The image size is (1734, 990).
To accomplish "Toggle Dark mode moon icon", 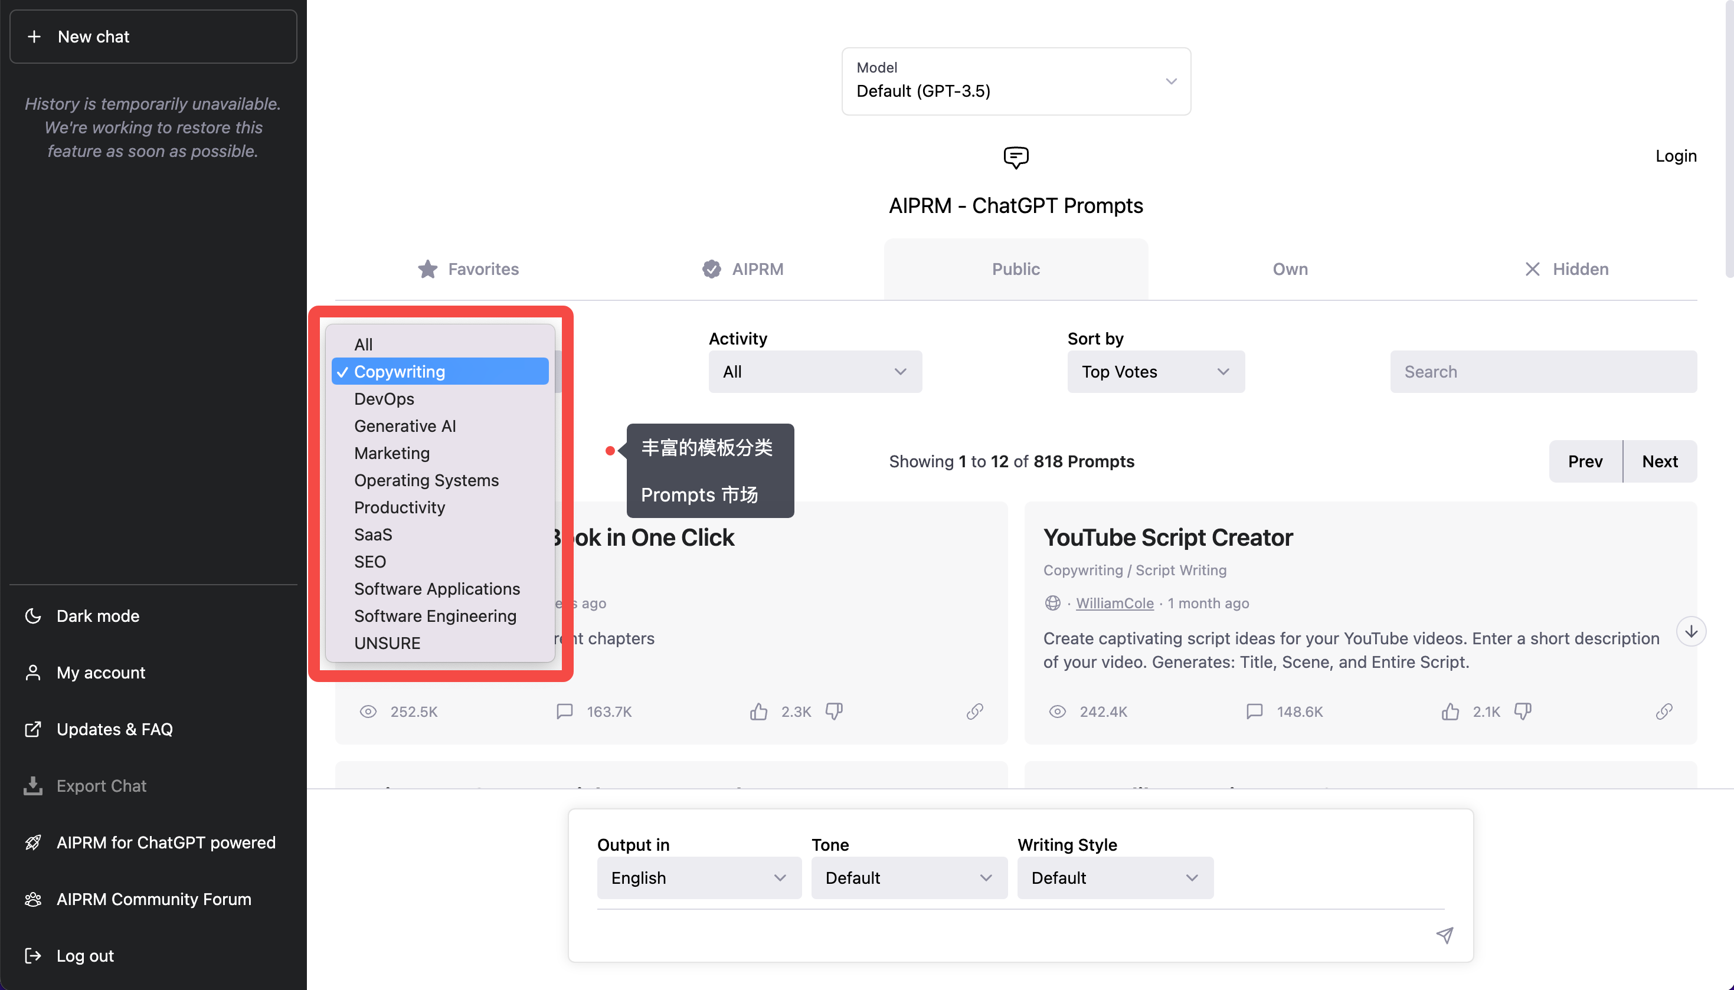I will point(32,616).
